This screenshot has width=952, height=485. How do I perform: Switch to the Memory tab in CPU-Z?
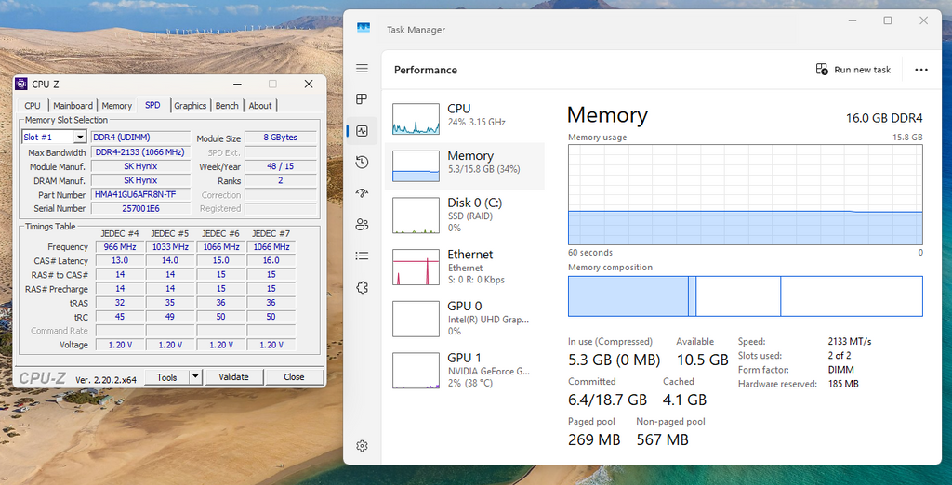coord(116,106)
